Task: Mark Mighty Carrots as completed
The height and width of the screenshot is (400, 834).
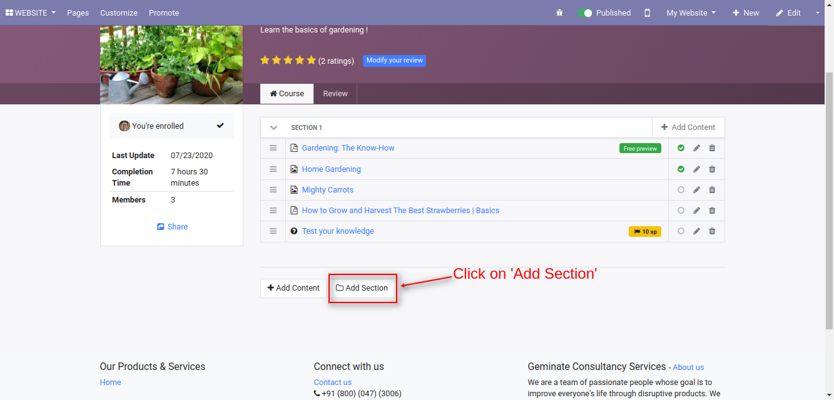Action: (x=681, y=190)
